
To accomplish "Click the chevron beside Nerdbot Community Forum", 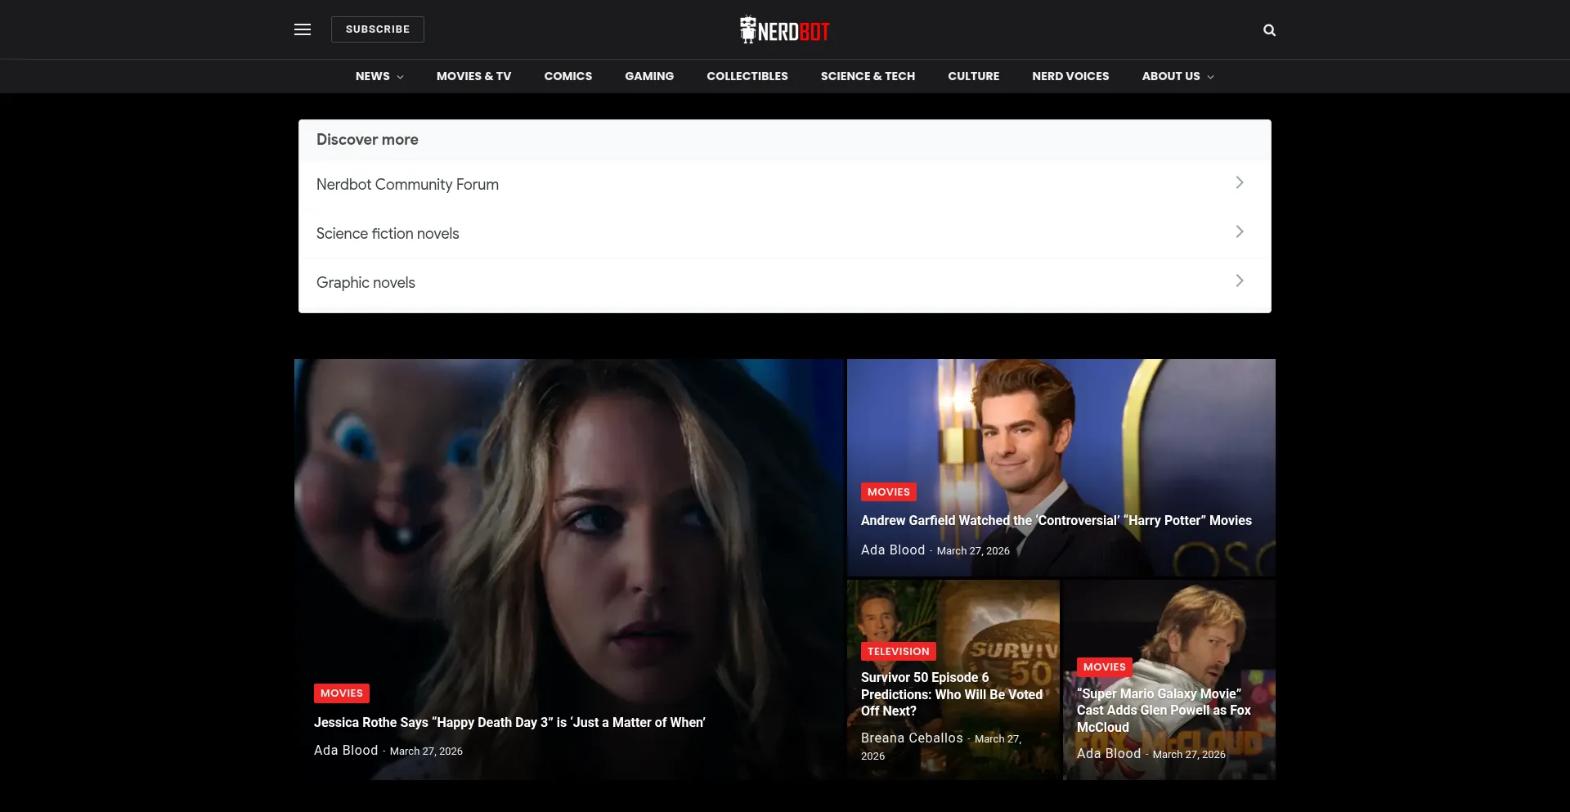I will click(1240, 183).
